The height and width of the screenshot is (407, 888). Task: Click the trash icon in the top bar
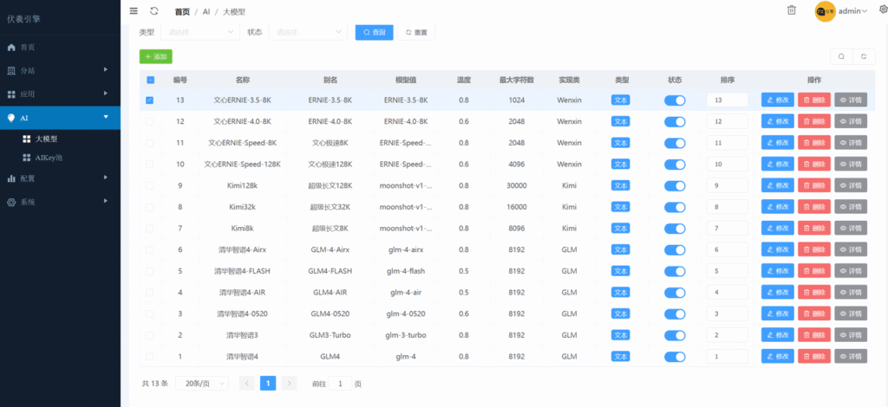pyautogui.click(x=791, y=10)
